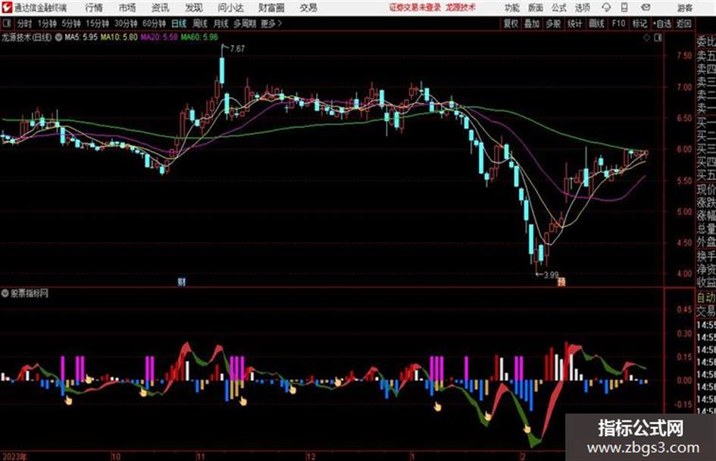Open the 功能 menu

coord(512,8)
